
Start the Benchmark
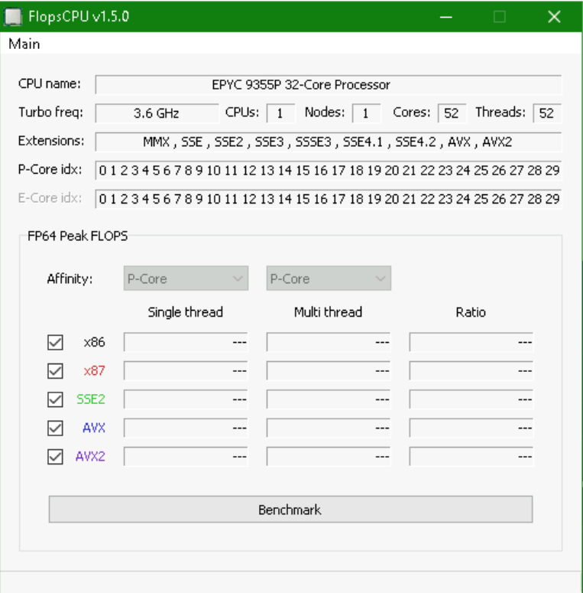pos(290,510)
